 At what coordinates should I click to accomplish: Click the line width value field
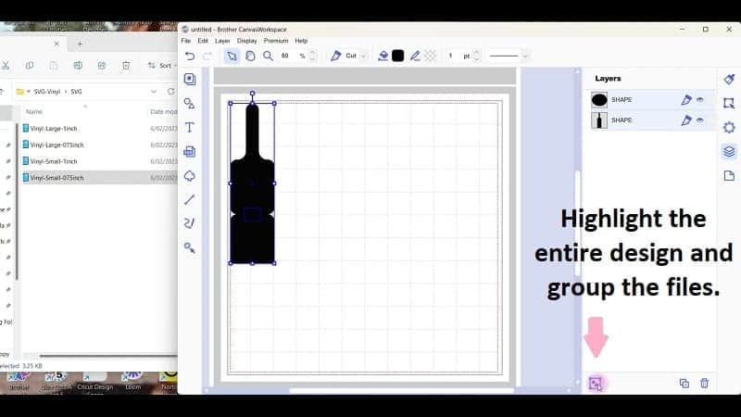pos(451,56)
